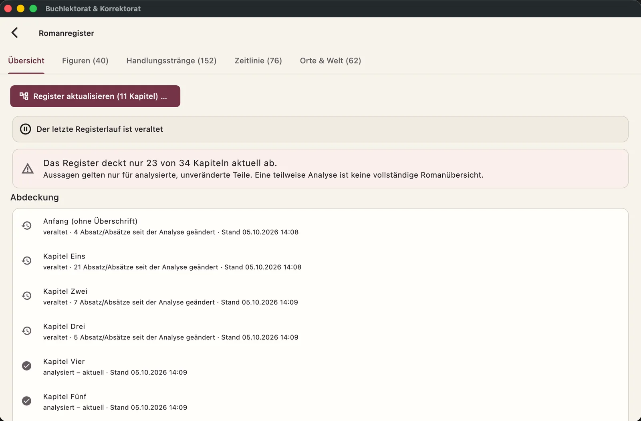Screen dimensions: 641x421
Task: Click the warning triangle in the coverage alert
Action: point(28,168)
